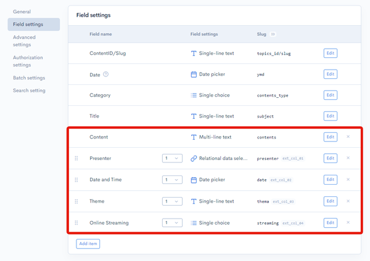Remove the Content field with its X
The image size is (370, 261).
click(x=348, y=137)
